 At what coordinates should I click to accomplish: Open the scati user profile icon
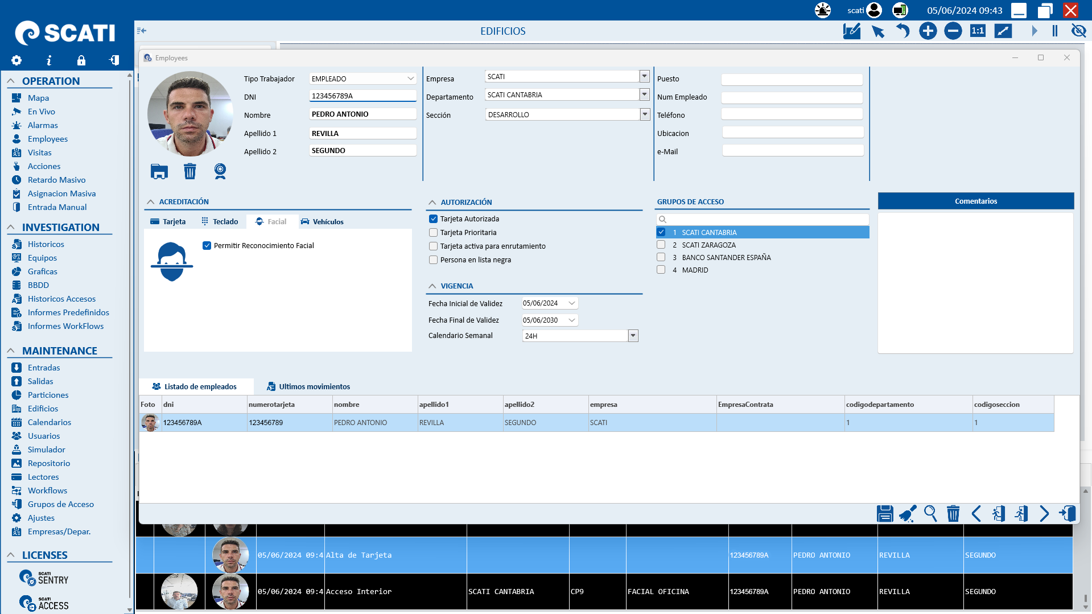coord(874,10)
